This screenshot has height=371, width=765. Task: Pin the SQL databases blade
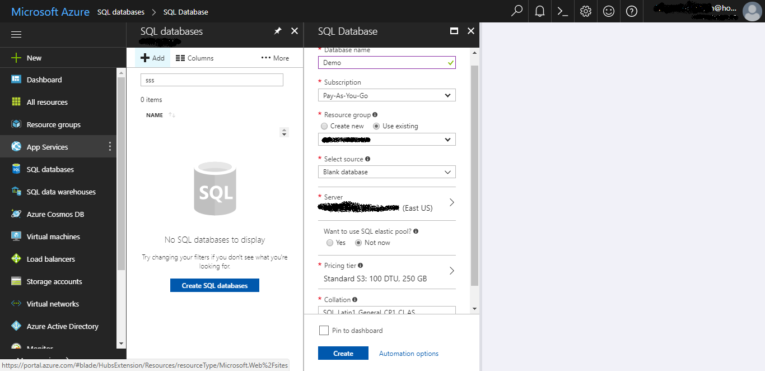[277, 31]
